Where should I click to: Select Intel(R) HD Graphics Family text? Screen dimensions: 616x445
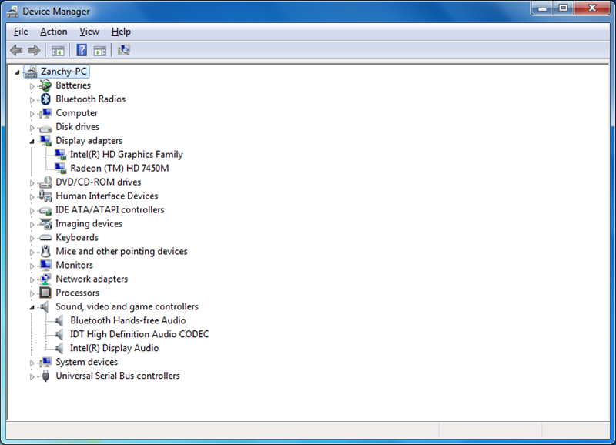click(126, 154)
